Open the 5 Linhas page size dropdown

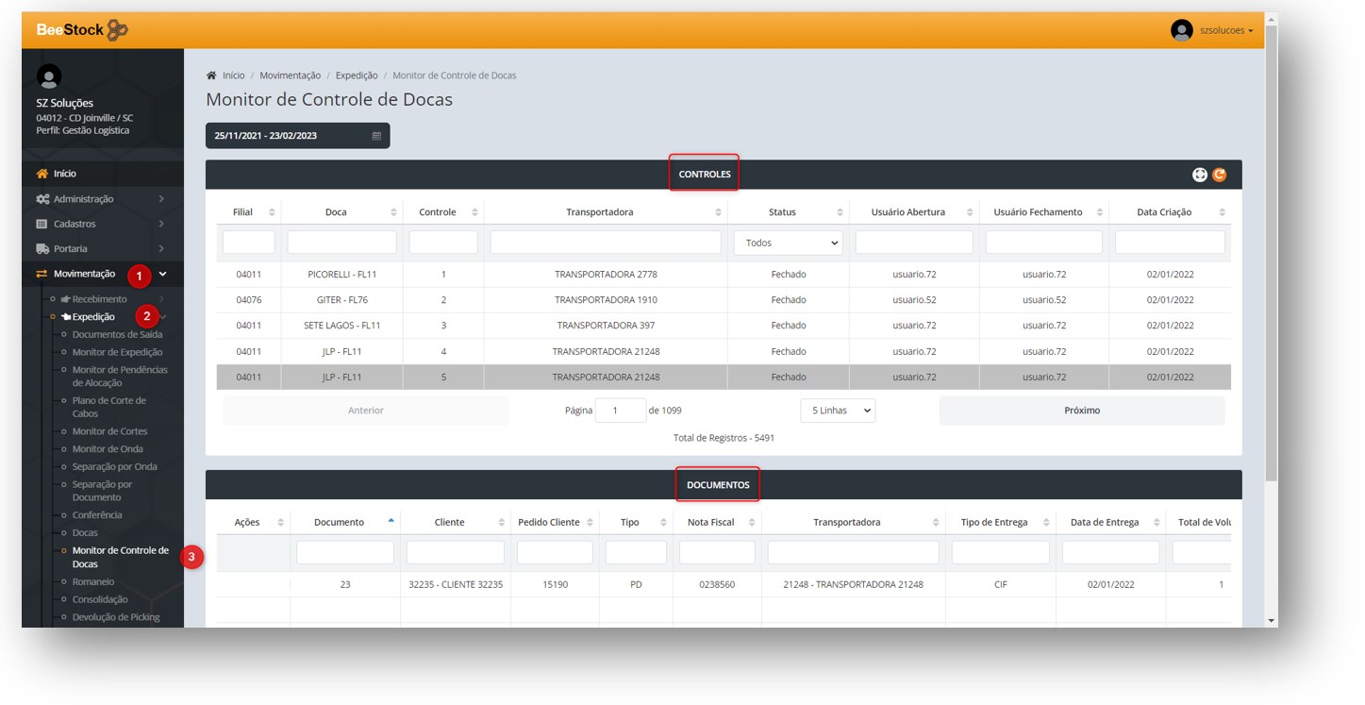(838, 411)
